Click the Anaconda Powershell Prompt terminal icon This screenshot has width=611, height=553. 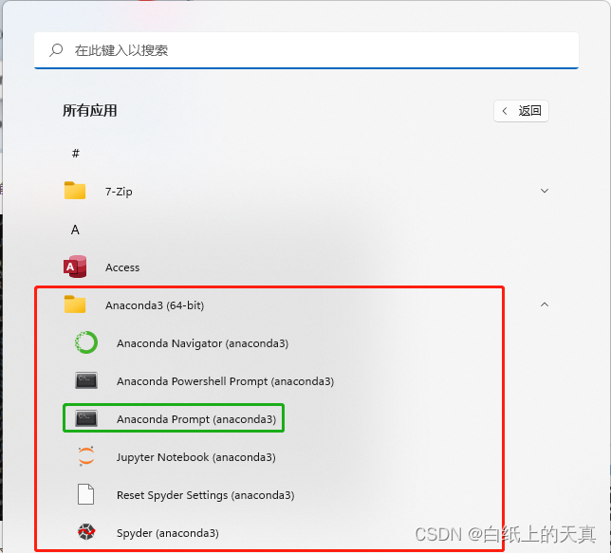(x=86, y=380)
